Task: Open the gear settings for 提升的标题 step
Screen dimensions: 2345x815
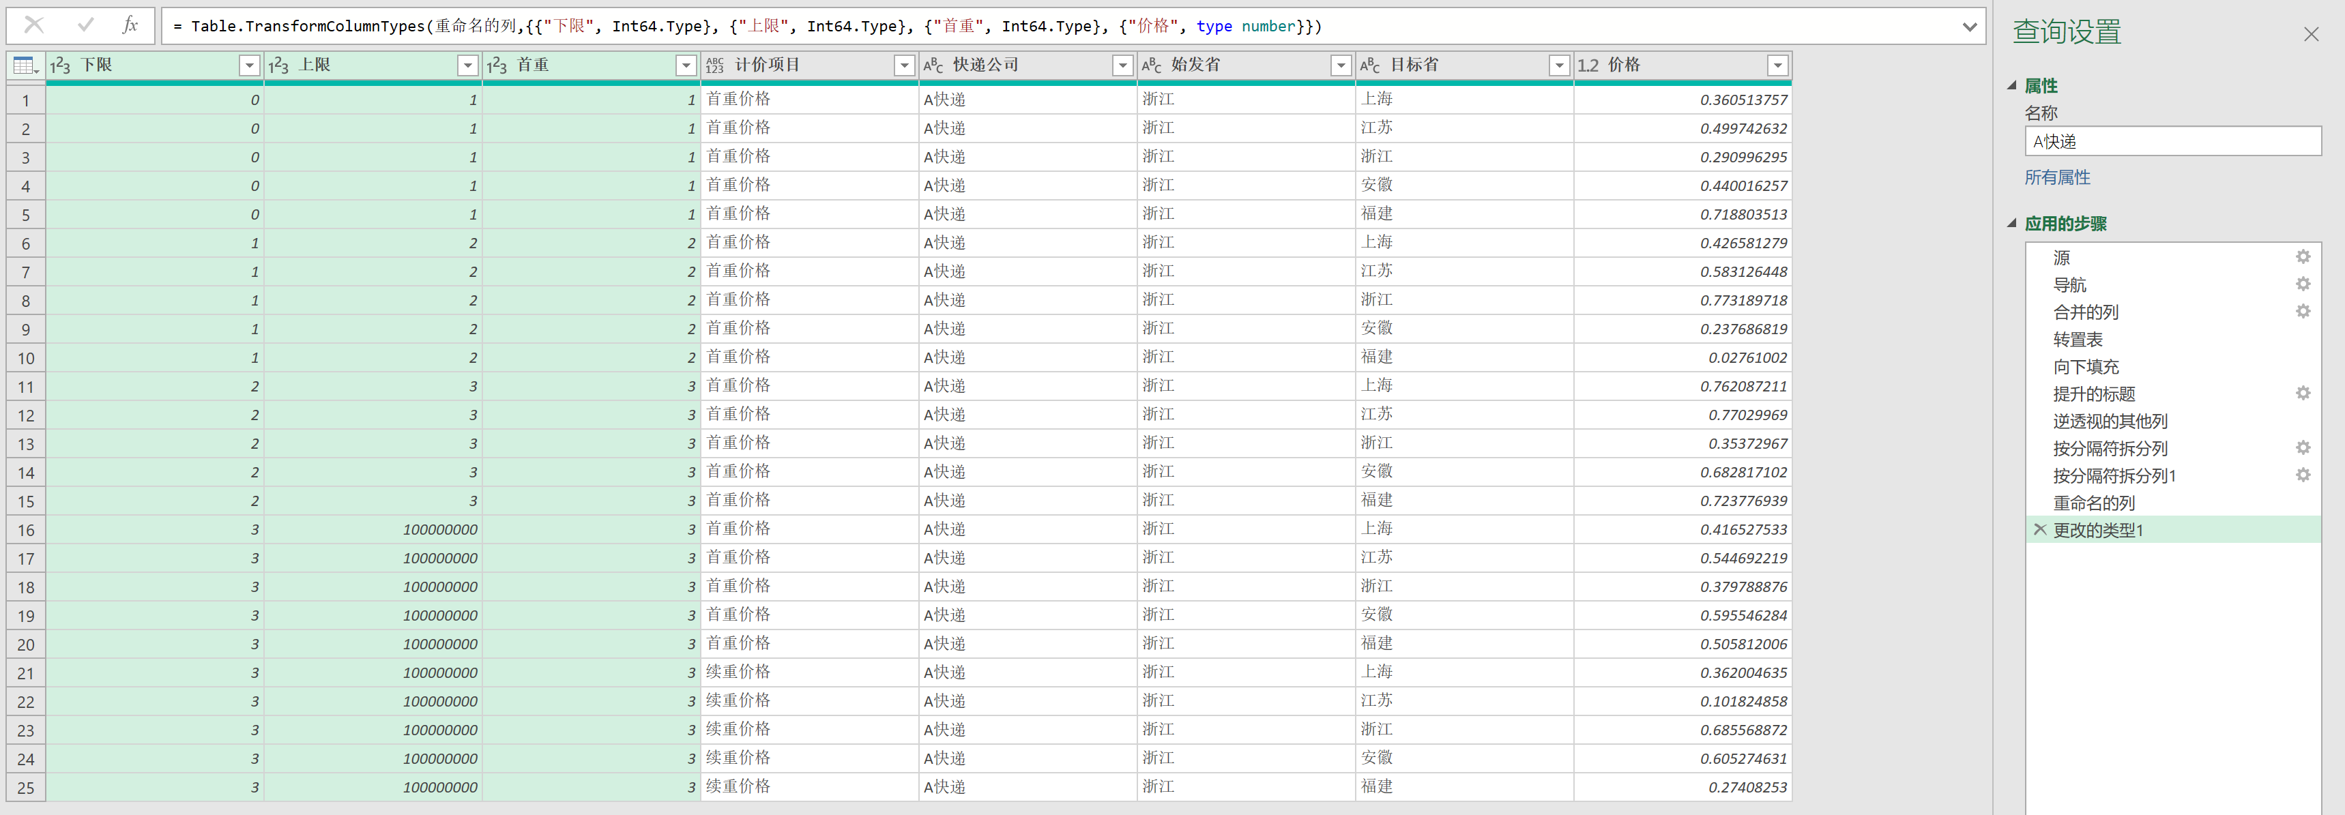Action: point(2302,394)
